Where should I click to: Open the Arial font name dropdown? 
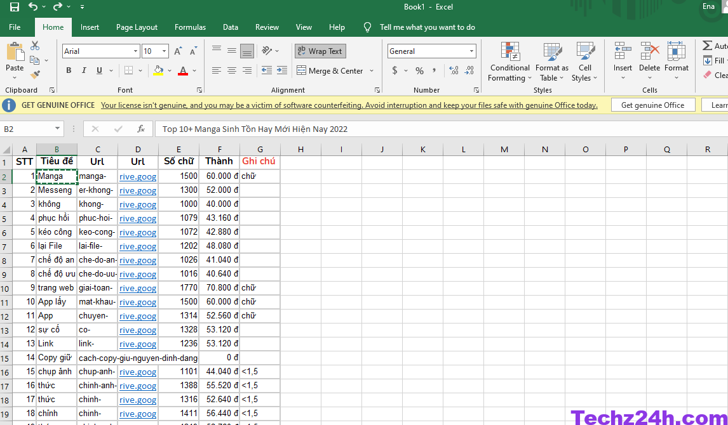tap(135, 51)
